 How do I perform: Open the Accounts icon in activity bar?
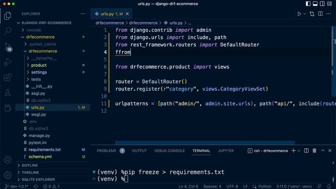pos(7,160)
